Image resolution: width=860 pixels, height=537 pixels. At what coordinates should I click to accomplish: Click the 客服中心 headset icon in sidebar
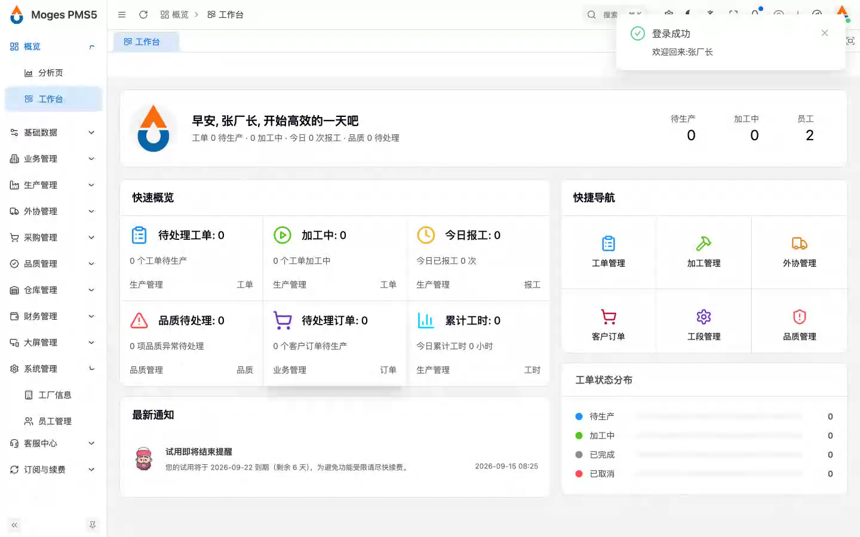point(14,443)
